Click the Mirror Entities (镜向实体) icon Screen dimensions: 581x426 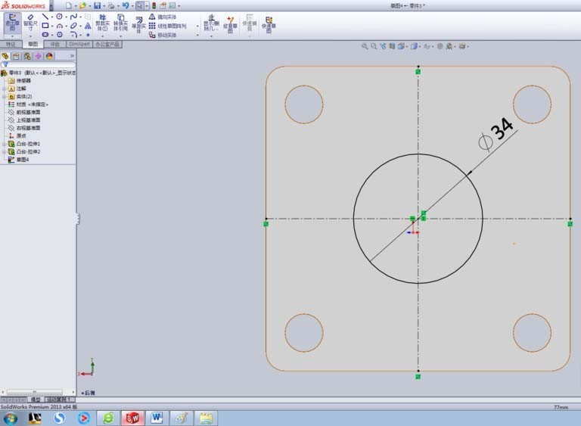tap(152, 17)
